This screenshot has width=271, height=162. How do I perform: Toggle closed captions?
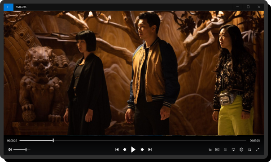tap(217, 150)
